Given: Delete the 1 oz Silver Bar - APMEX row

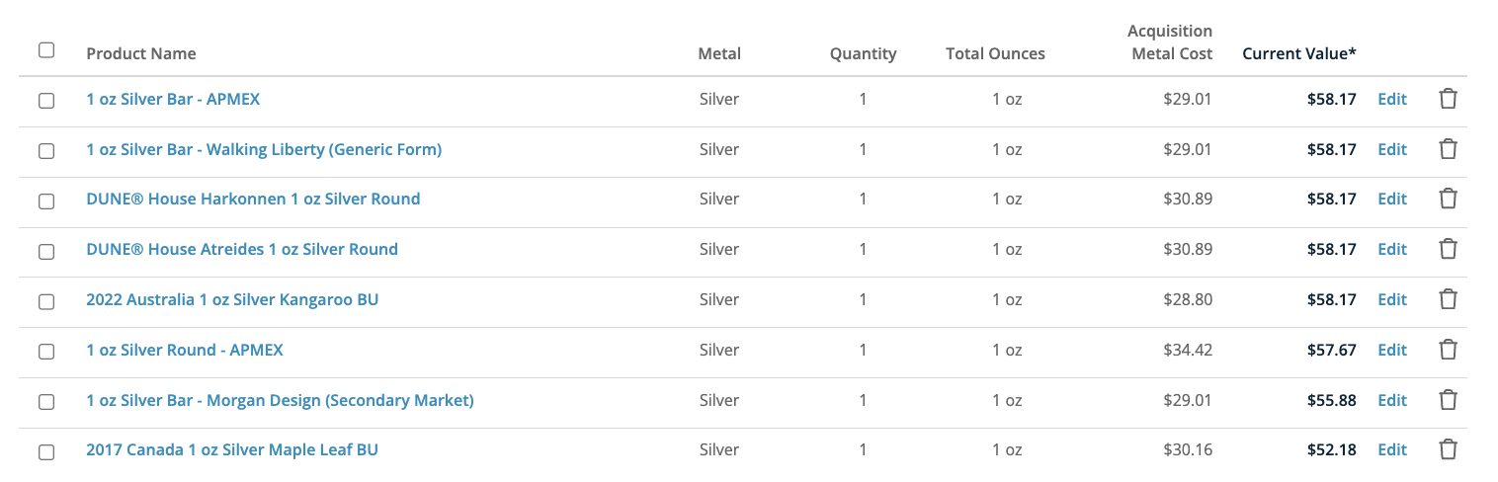Looking at the screenshot, I should click(1448, 99).
